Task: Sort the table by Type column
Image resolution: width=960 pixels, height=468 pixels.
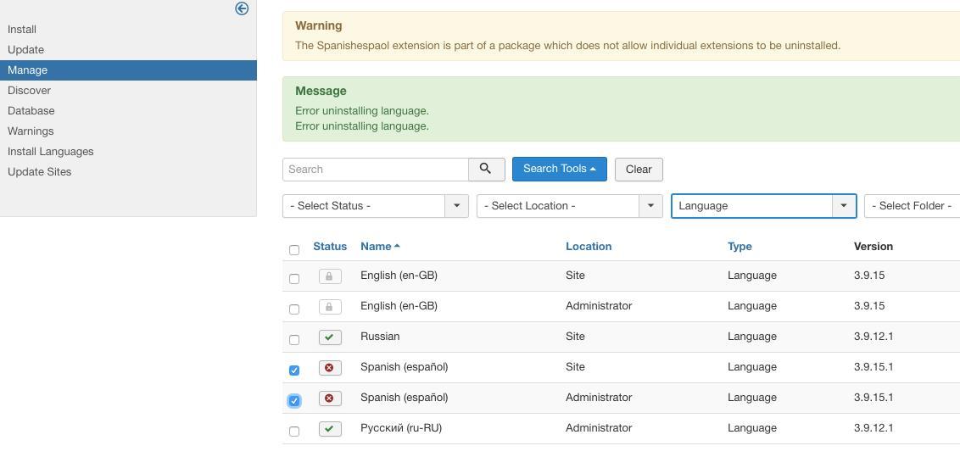Action: pos(740,247)
